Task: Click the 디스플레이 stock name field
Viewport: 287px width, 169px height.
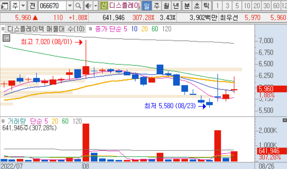Action: tap(124, 6)
